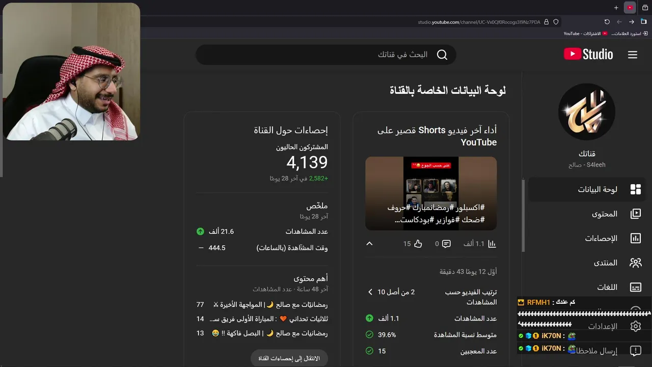Click the أول 12 يومًا 43 دقيقة text
Viewport: 652px width, 367px height.
point(468,272)
